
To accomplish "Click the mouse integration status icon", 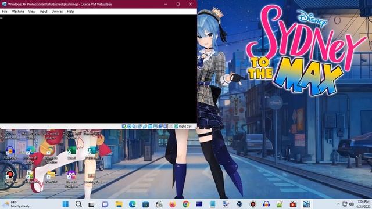I will tap(171, 127).
